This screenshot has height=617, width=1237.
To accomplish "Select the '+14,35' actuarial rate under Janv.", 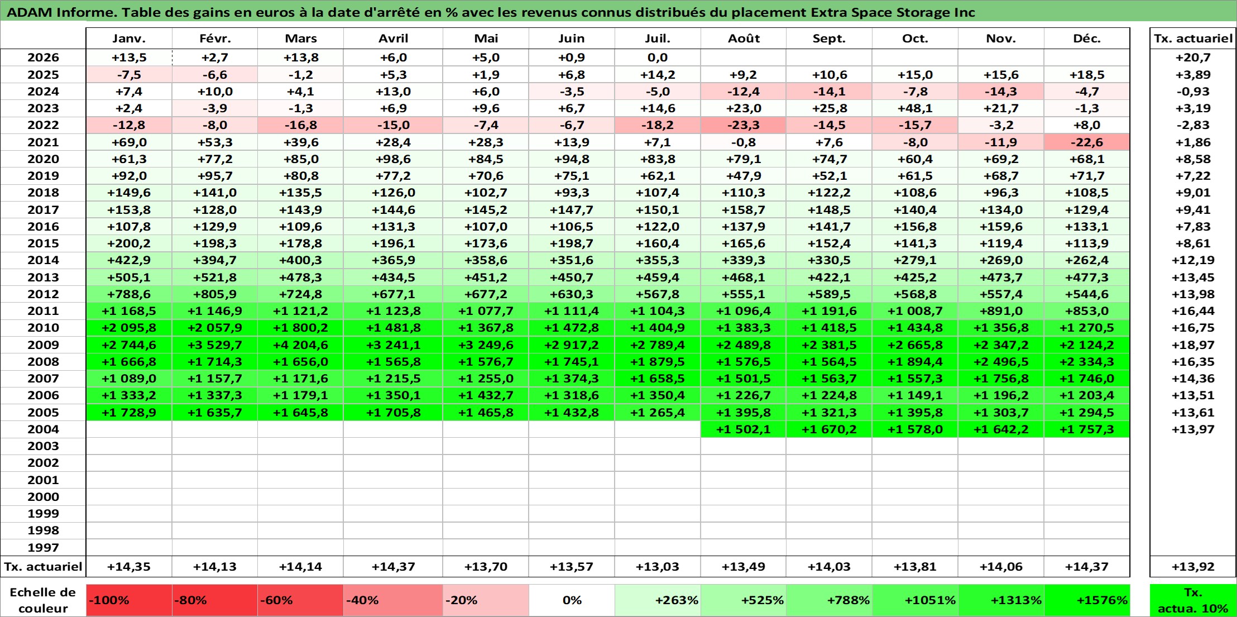I will 129,567.
